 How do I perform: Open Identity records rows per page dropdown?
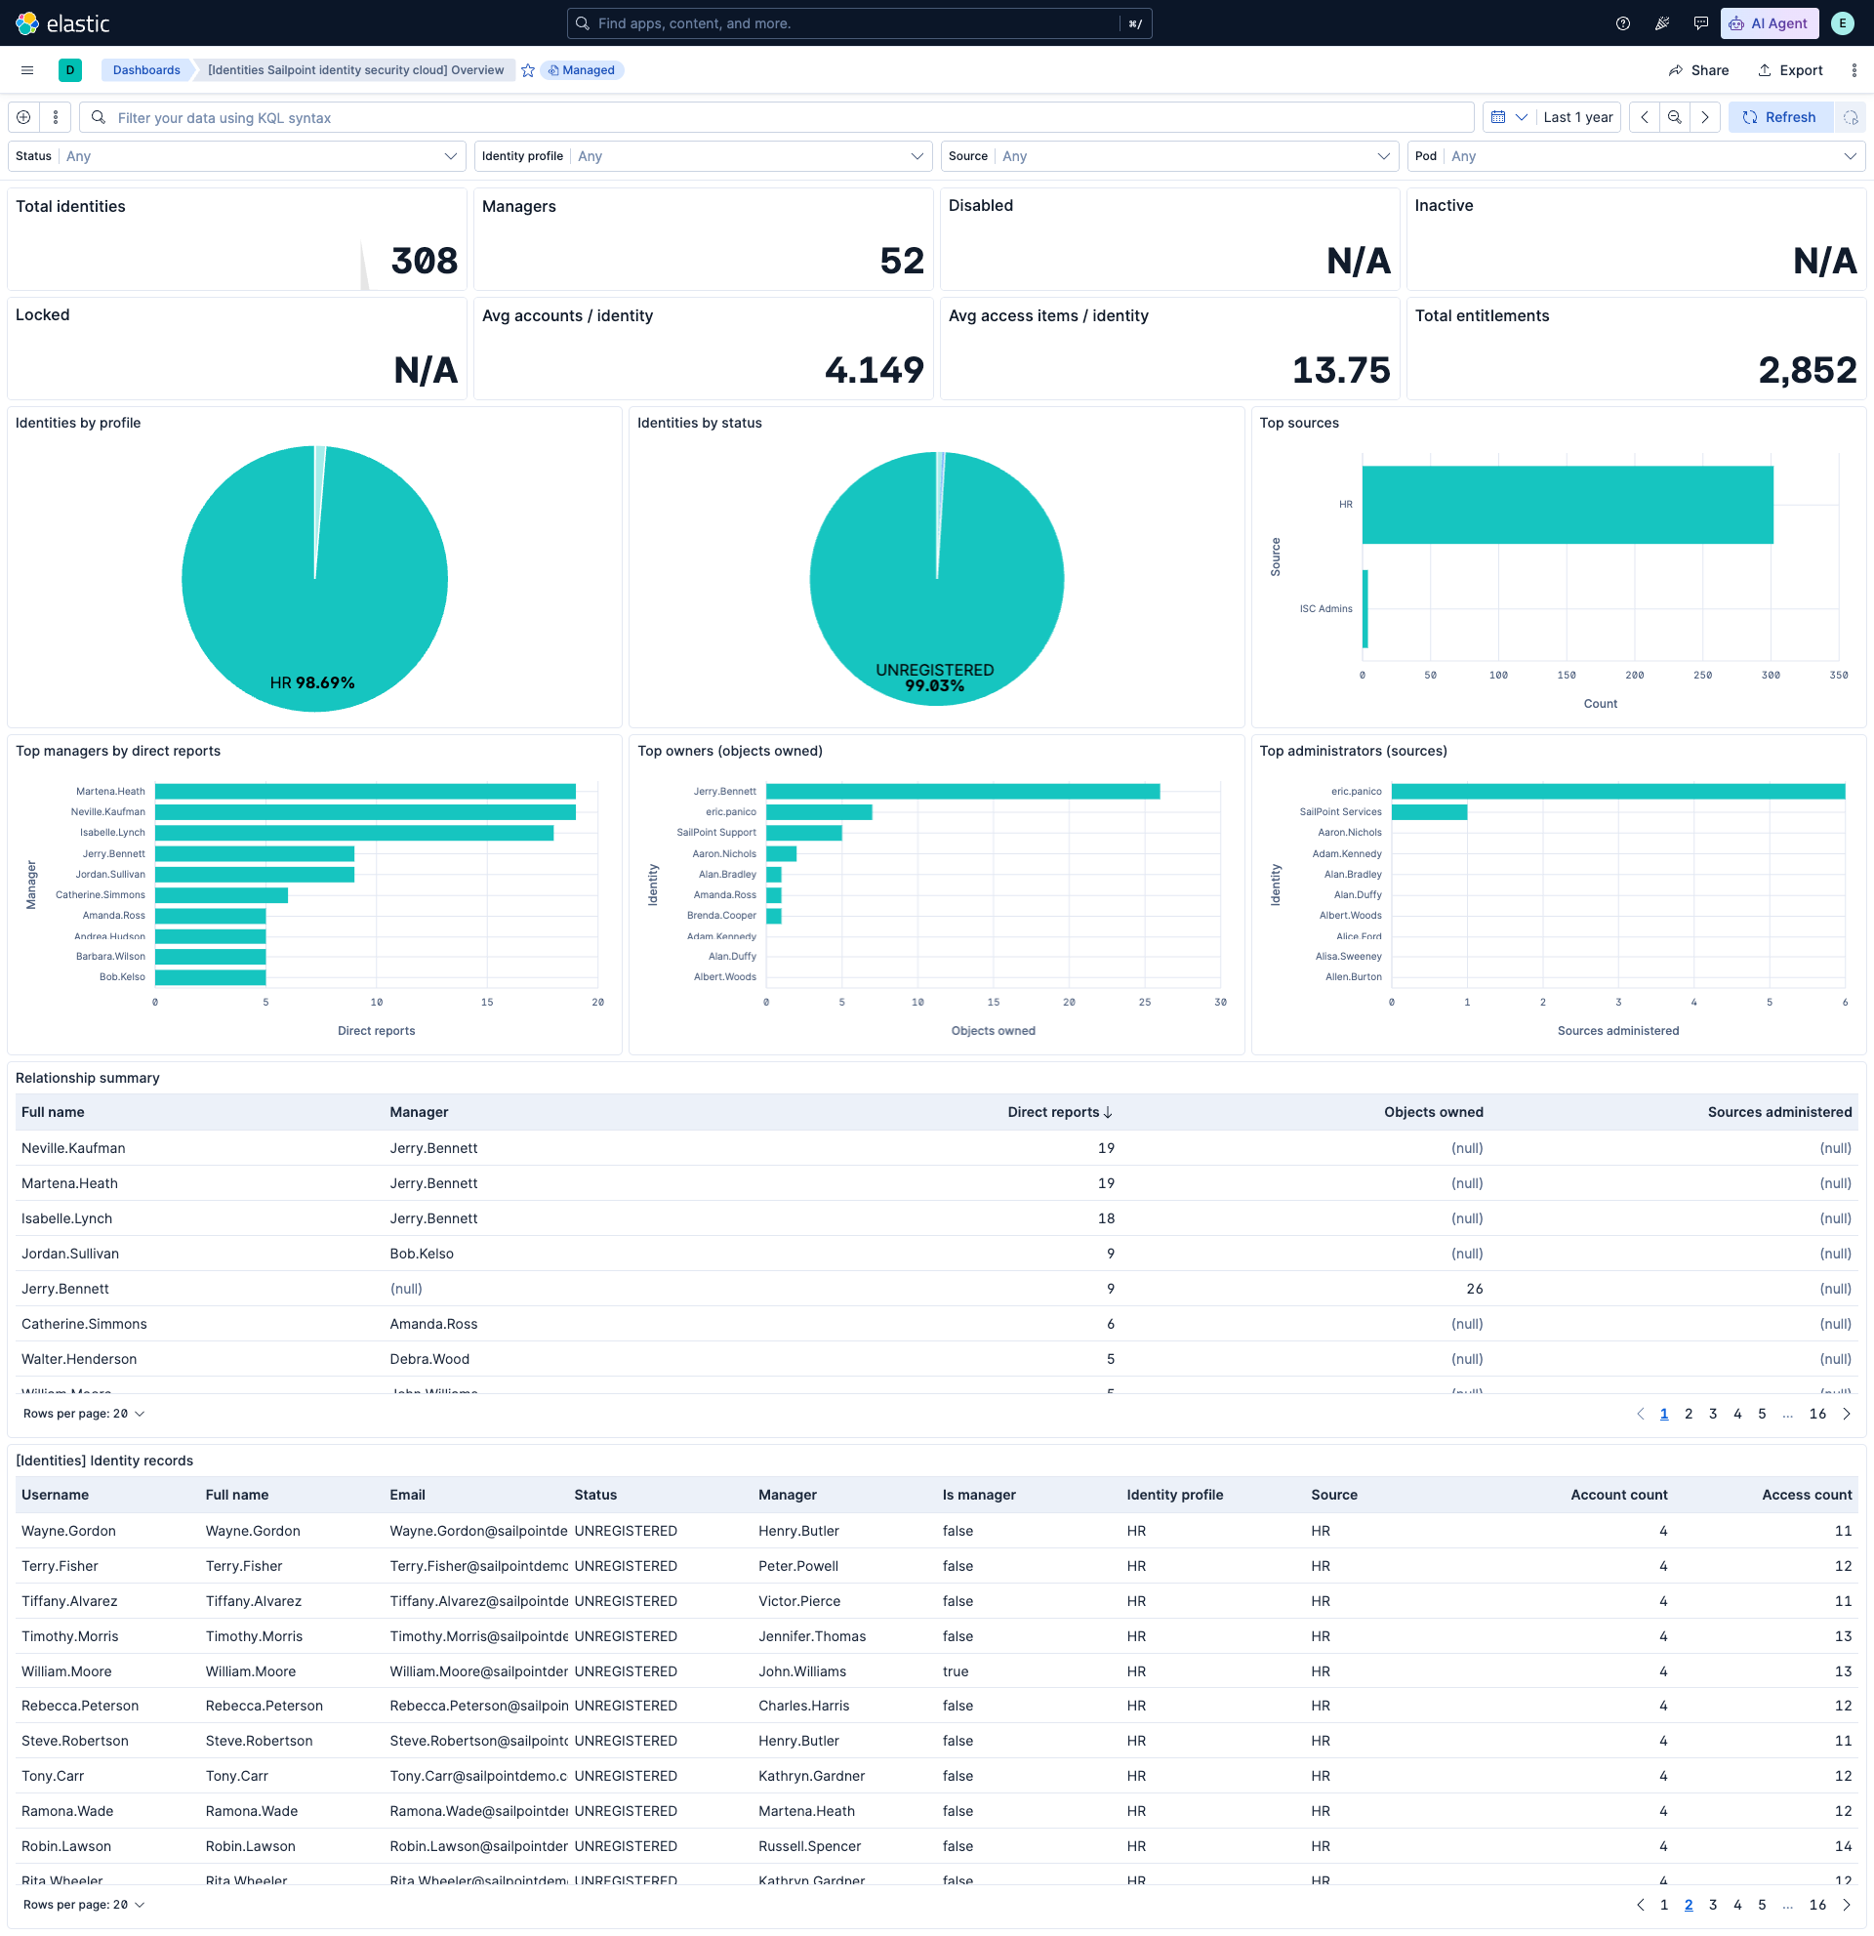[84, 1905]
